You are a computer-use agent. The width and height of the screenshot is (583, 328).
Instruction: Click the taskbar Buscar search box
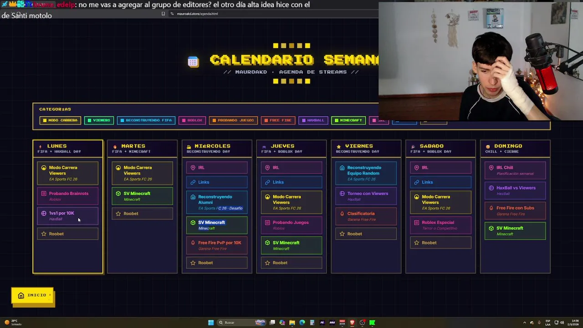pos(241,323)
